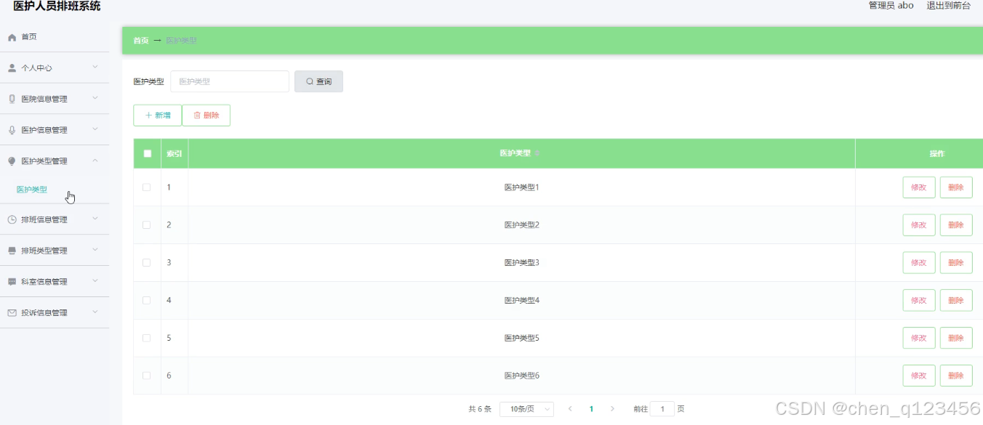
Task: Click the envelope icon beside 投诉信息管理
Action: (12, 313)
